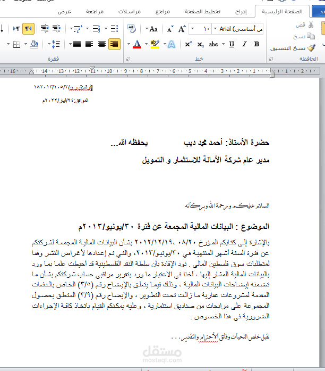The width and height of the screenshot is (325, 371).
Task: Insert a numbered list
Action: coord(96,29)
